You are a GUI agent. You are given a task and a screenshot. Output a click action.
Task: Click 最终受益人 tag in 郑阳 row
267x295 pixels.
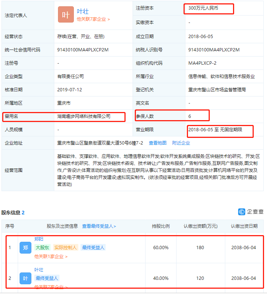tap(93, 247)
